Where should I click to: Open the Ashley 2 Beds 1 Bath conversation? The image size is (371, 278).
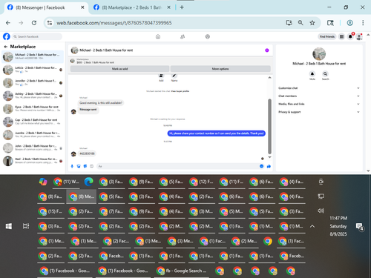pyautogui.click(x=33, y=96)
